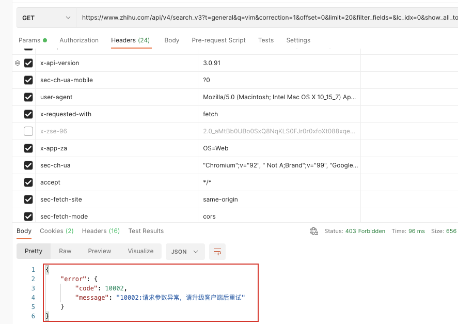458x324 pixels.
Task: Uncheck the sec-fetch-site header
Action: 28,199
